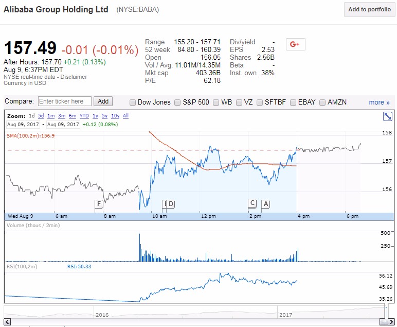This screenshot has width=397, height=327.
Task: Click news marker C on chart
Action: pos(252,203)
